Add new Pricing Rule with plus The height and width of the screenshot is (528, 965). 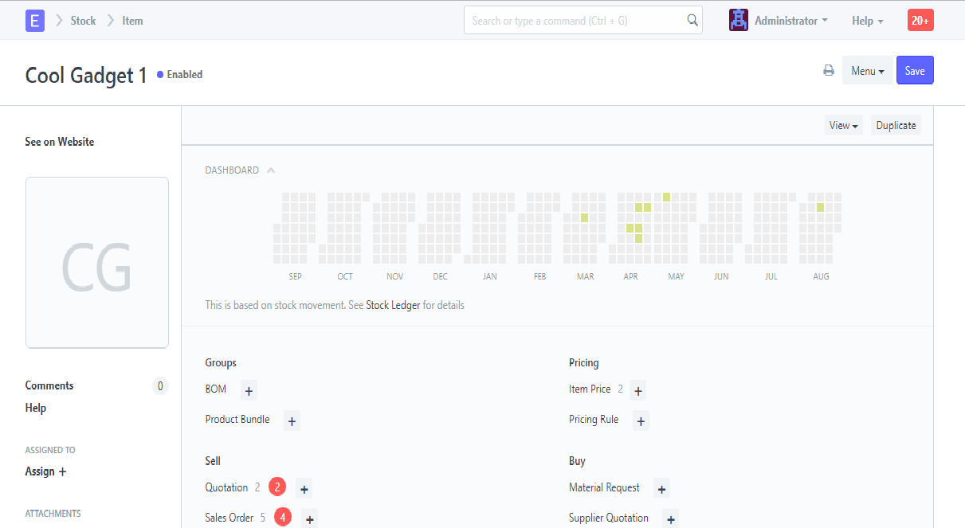coord(641,420)
